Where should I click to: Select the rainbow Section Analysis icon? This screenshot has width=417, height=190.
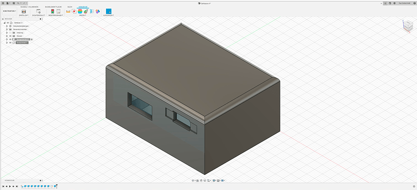(x=80, y=11)
